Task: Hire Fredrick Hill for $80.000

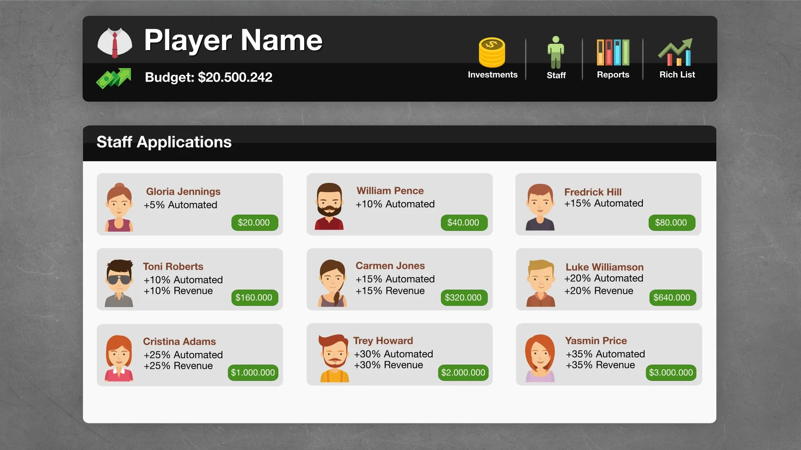Action: coord(671,222)
